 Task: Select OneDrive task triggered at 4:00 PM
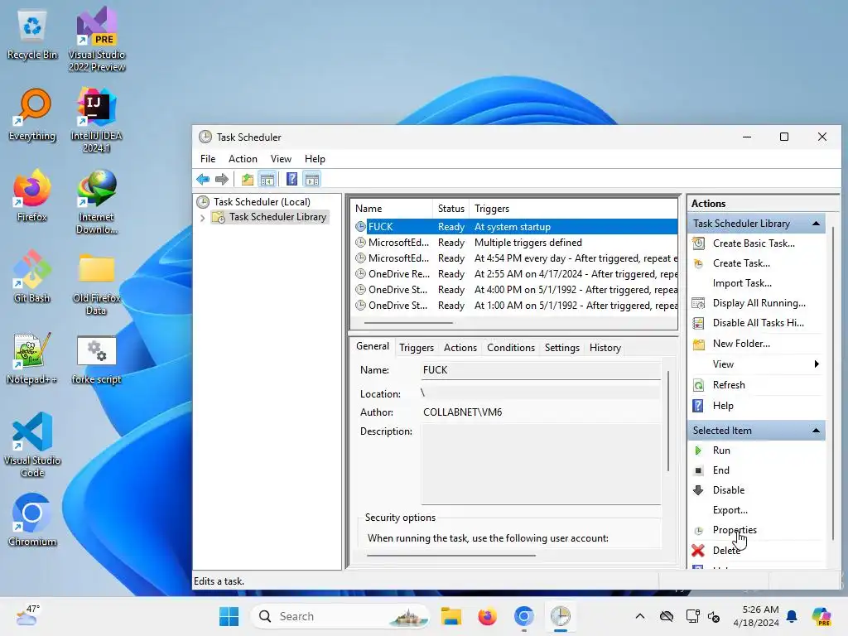pos(515,289)
